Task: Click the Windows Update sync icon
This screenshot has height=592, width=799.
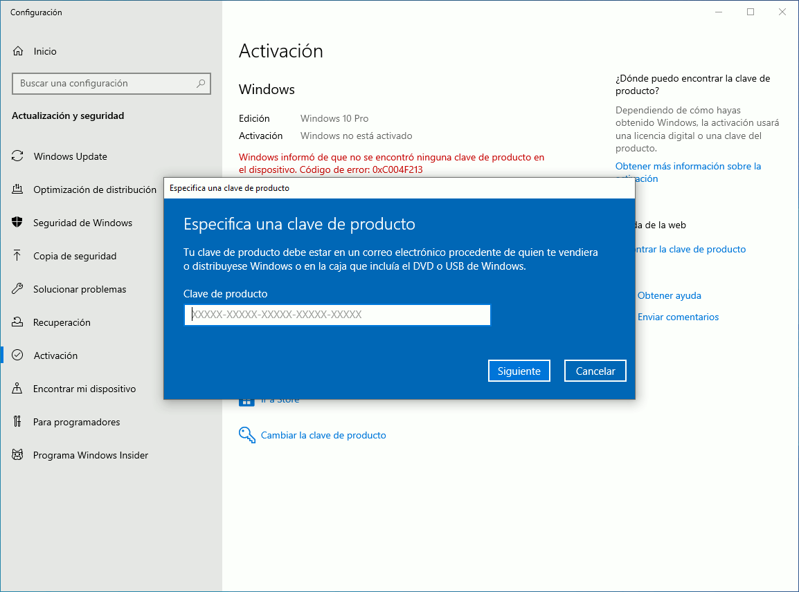Action: click(x=18, y=156)
